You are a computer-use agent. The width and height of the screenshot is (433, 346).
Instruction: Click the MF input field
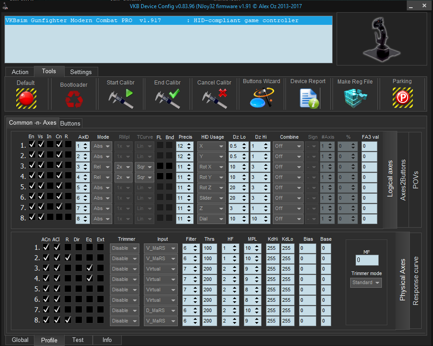point(367,260)
